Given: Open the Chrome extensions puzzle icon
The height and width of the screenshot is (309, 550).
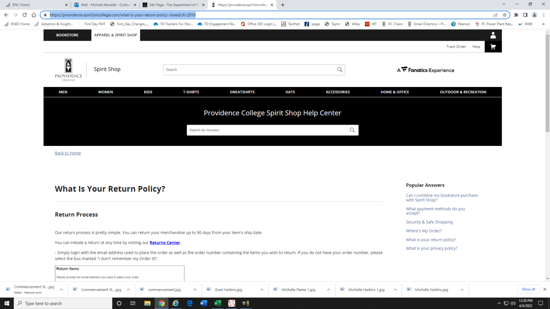Looking at the screenshot, I should tap(516, 15).
